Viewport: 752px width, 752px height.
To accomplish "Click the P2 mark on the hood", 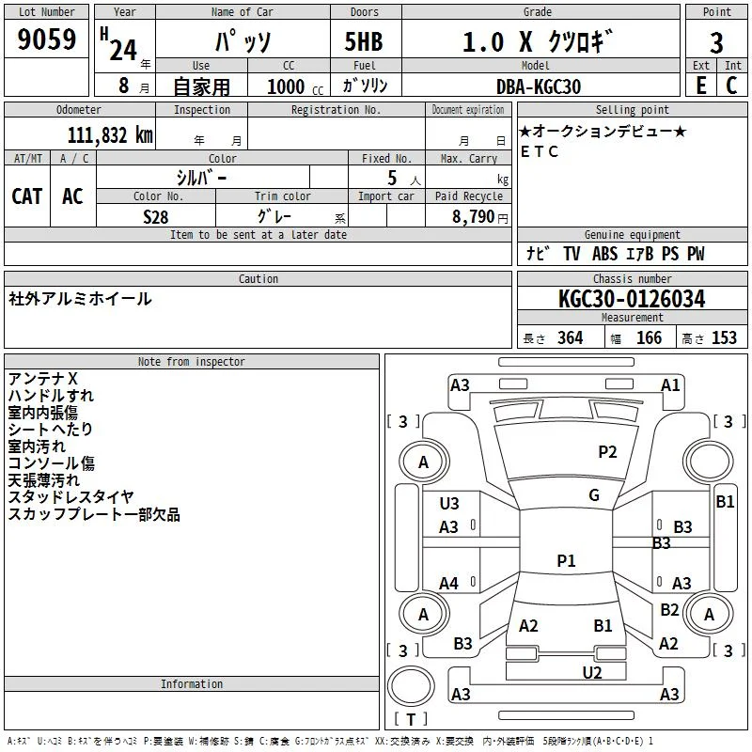I will click(607, 452).
